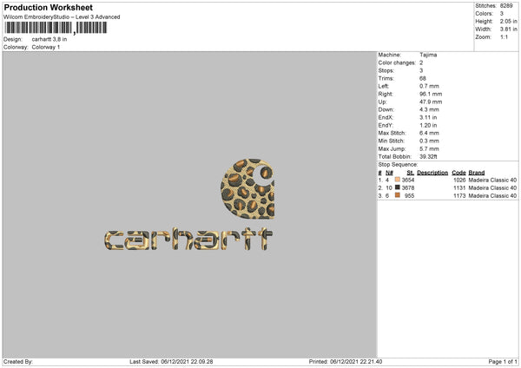Select design name 'carhartt 3,8 in'

point(49,39)
